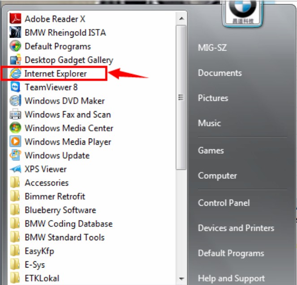Select the "TeamViewer 8" label
The image size is (297, 285).
(x=51, y=87)
